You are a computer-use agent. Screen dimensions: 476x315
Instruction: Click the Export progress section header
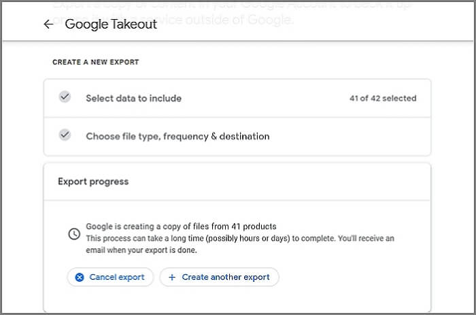click(93, 182)
